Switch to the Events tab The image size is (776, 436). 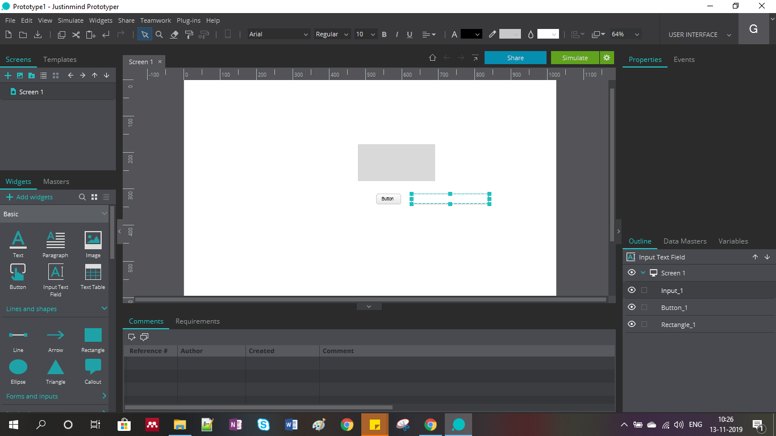click(x=684, y=60)
